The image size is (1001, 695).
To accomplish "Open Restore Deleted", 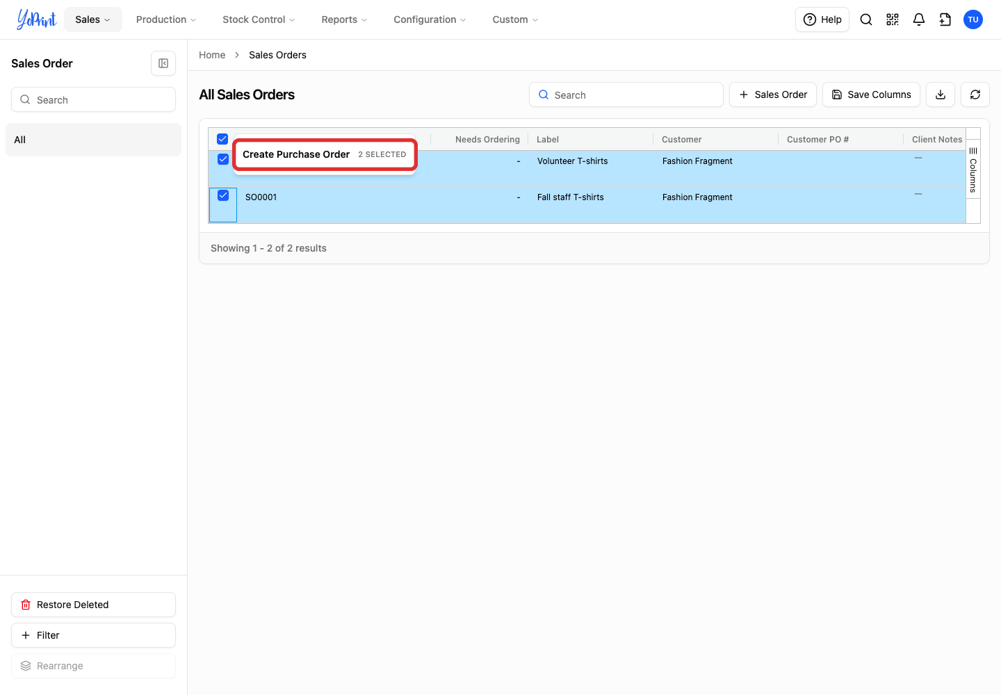I will 93,605.
